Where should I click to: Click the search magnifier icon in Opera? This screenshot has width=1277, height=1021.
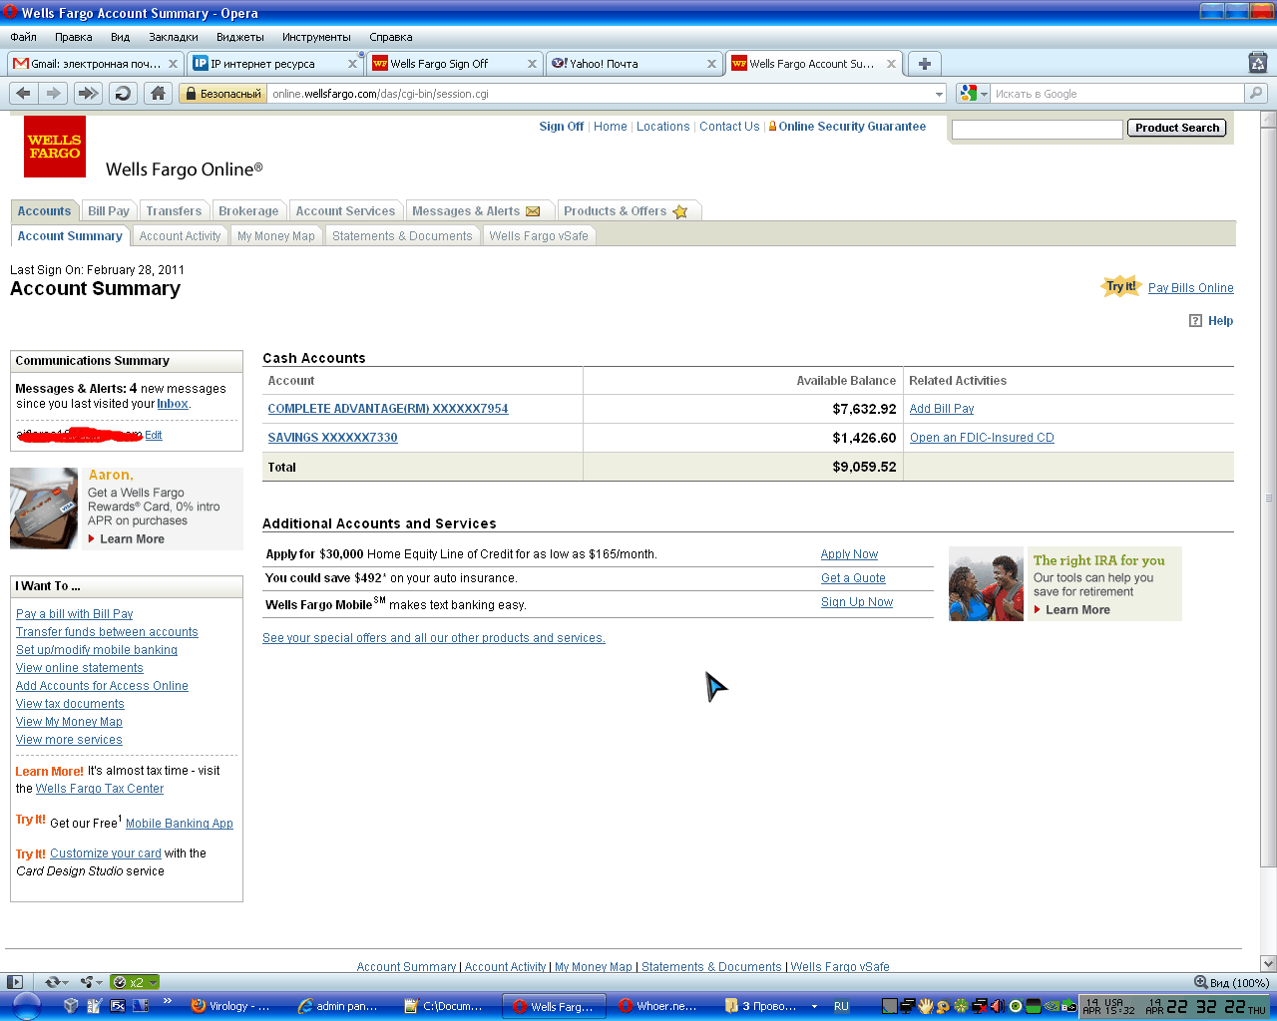tap(1256, 93)
